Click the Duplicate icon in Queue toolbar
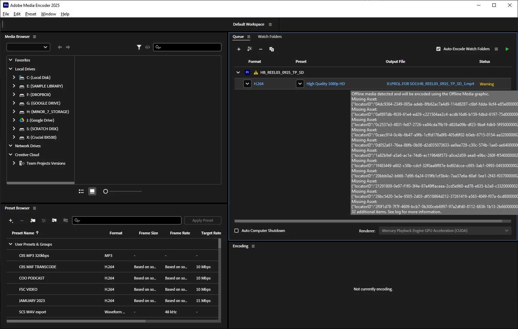This screenshot has width=518, height=329. click(x=272, y=49)
